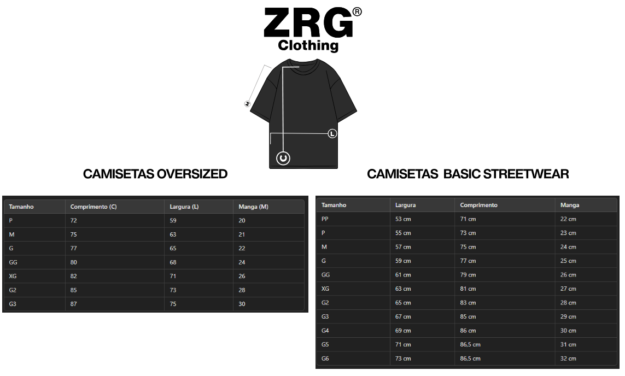
Task: Click the registered trademark symbol by ZRG
Action: point(357,12)
